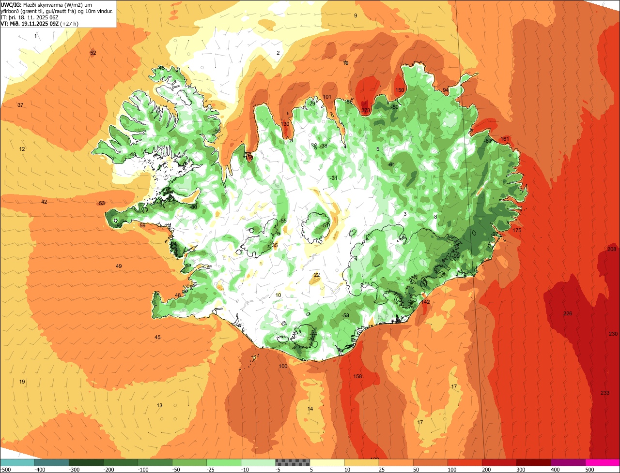Click the map value '-99' in the southeast
620x473 pixels.
click(455, 256)
